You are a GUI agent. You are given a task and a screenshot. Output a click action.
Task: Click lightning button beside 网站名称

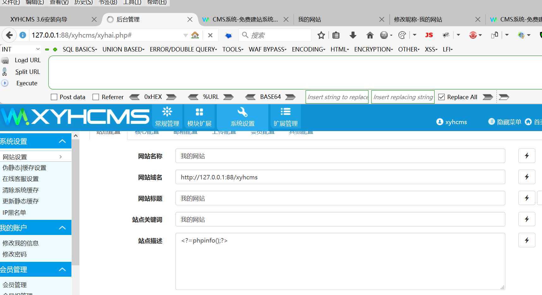[527, 156]
